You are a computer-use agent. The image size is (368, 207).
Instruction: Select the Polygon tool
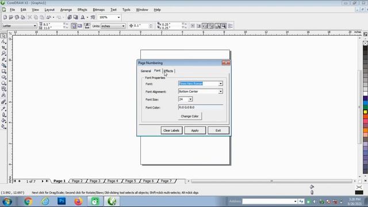point(3,83)
